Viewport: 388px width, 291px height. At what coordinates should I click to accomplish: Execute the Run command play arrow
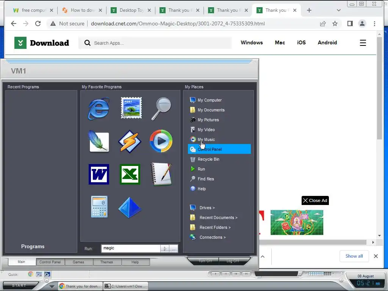pyautogui.click(x=165, y=249)
